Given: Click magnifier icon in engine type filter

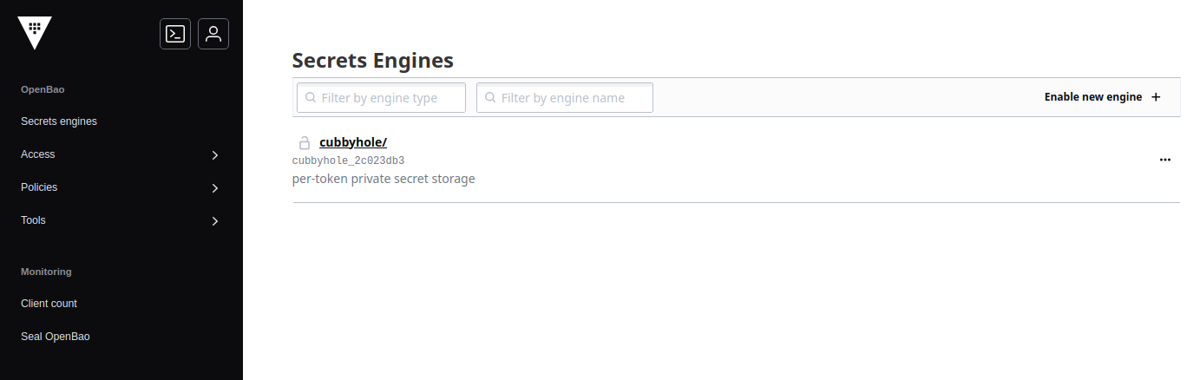Looking at the screenshot, I should [x=311, y=98].
